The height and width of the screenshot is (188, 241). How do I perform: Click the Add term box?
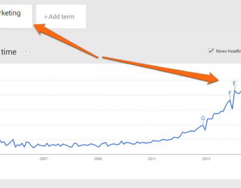click(x=61, y=16)
